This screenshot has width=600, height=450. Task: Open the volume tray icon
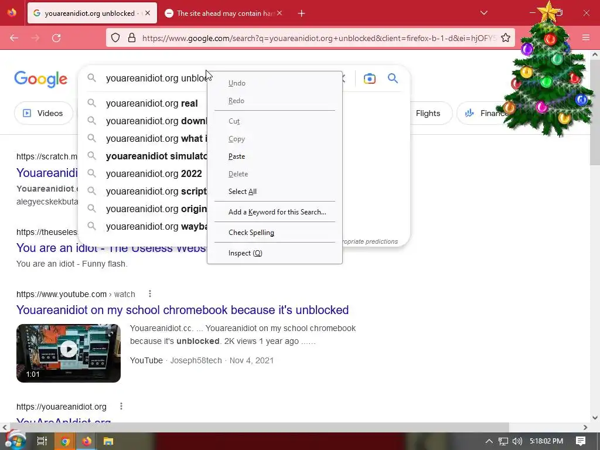click(517, 441)
